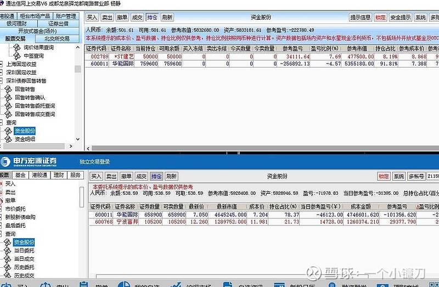Click top tree scrollbar up arrow
Screen dimensions: 439x287
click(x=78, y=47)
